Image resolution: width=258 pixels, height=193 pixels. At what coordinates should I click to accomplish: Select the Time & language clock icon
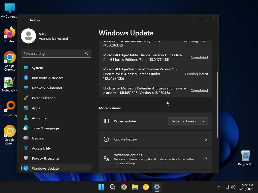coord(26,128)
